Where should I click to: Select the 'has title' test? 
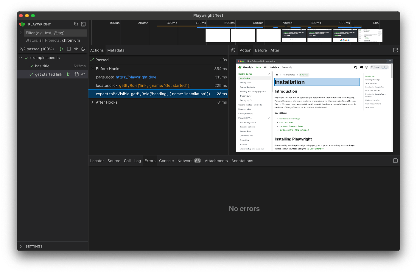click(52, 66)
